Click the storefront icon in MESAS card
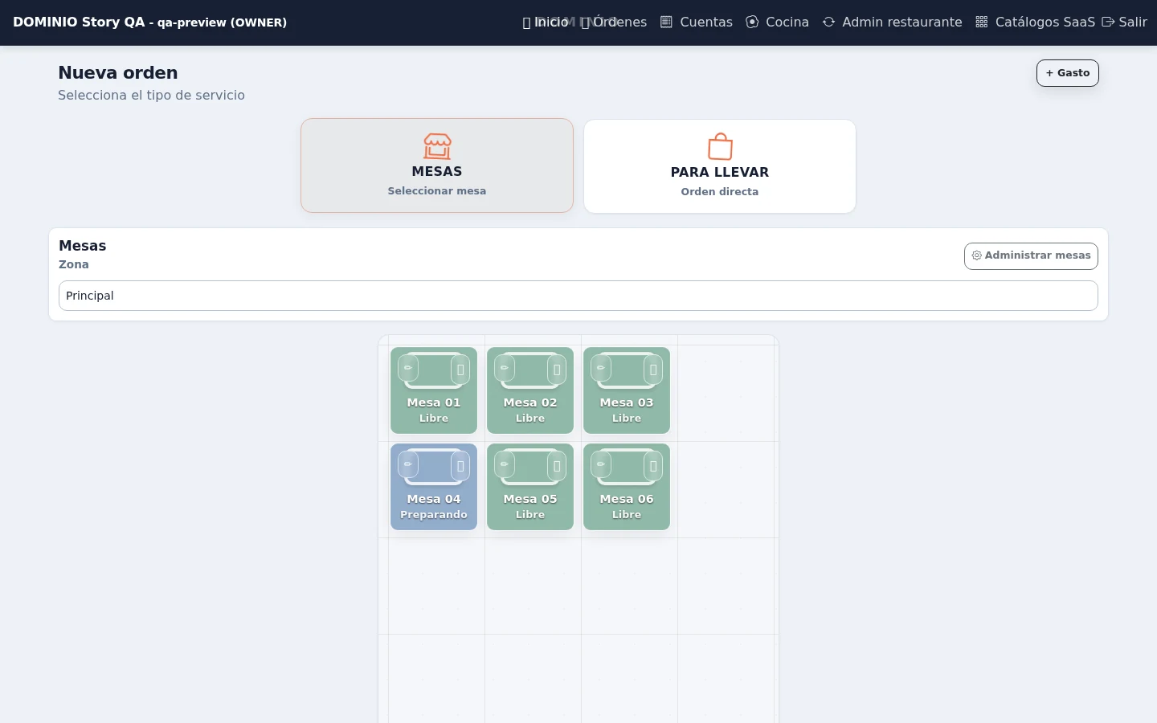 pyautogui.click(x=437, y=146)
